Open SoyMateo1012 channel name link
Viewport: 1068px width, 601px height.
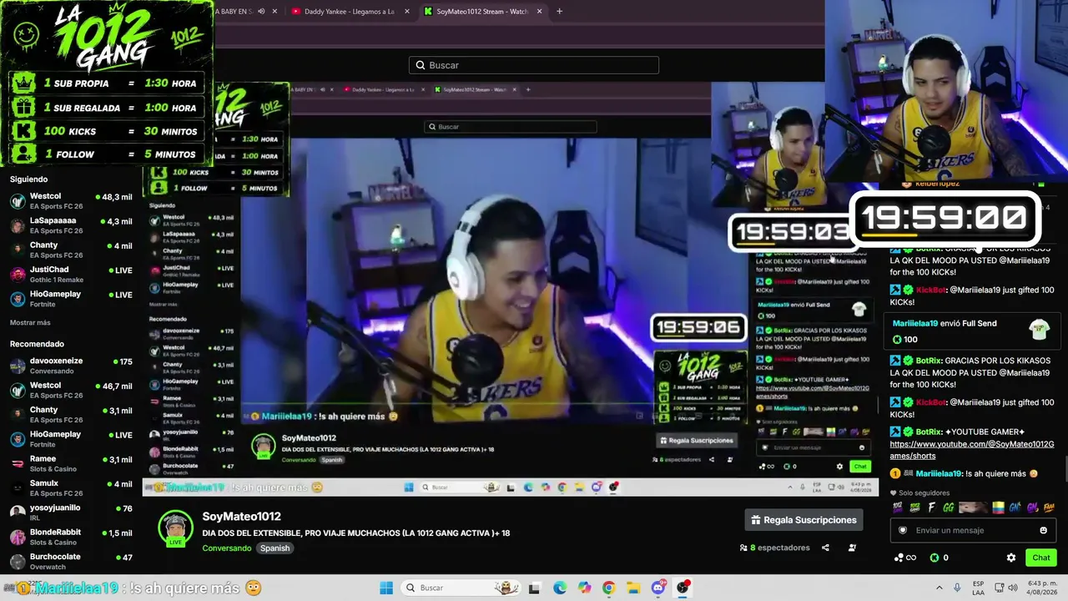[x=241, y=517]
